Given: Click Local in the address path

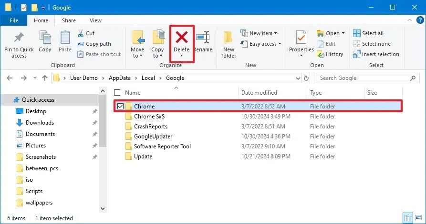Looking at the screenshot, I should (148, 78).
